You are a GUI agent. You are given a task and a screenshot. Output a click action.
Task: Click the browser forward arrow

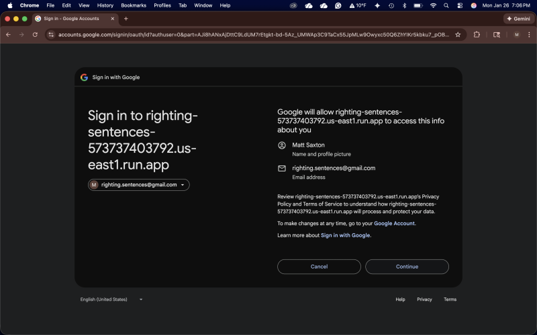pyautogui.click(x=21, y=35)
